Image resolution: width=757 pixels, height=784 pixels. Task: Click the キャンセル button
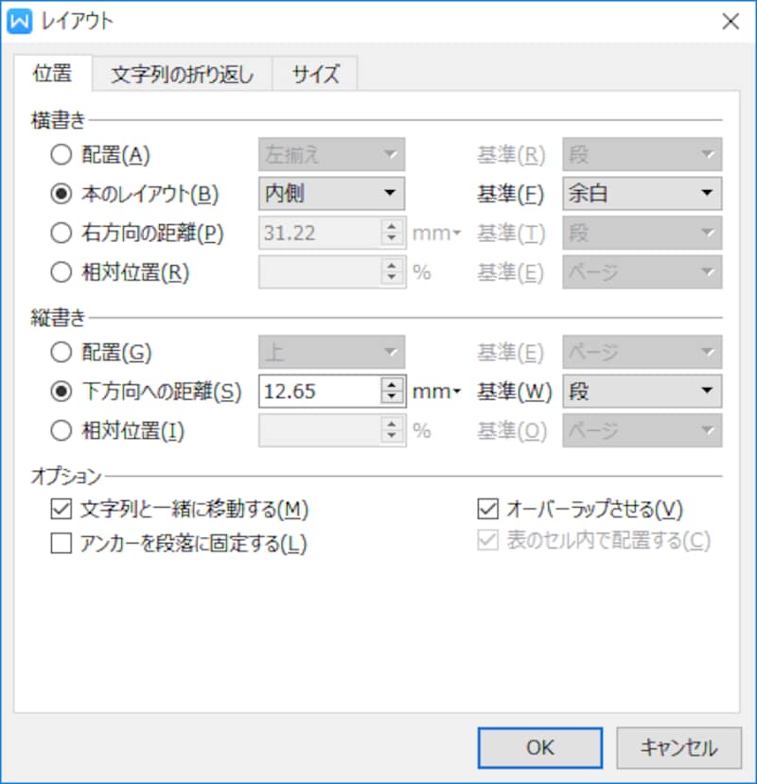coord(678,747)
